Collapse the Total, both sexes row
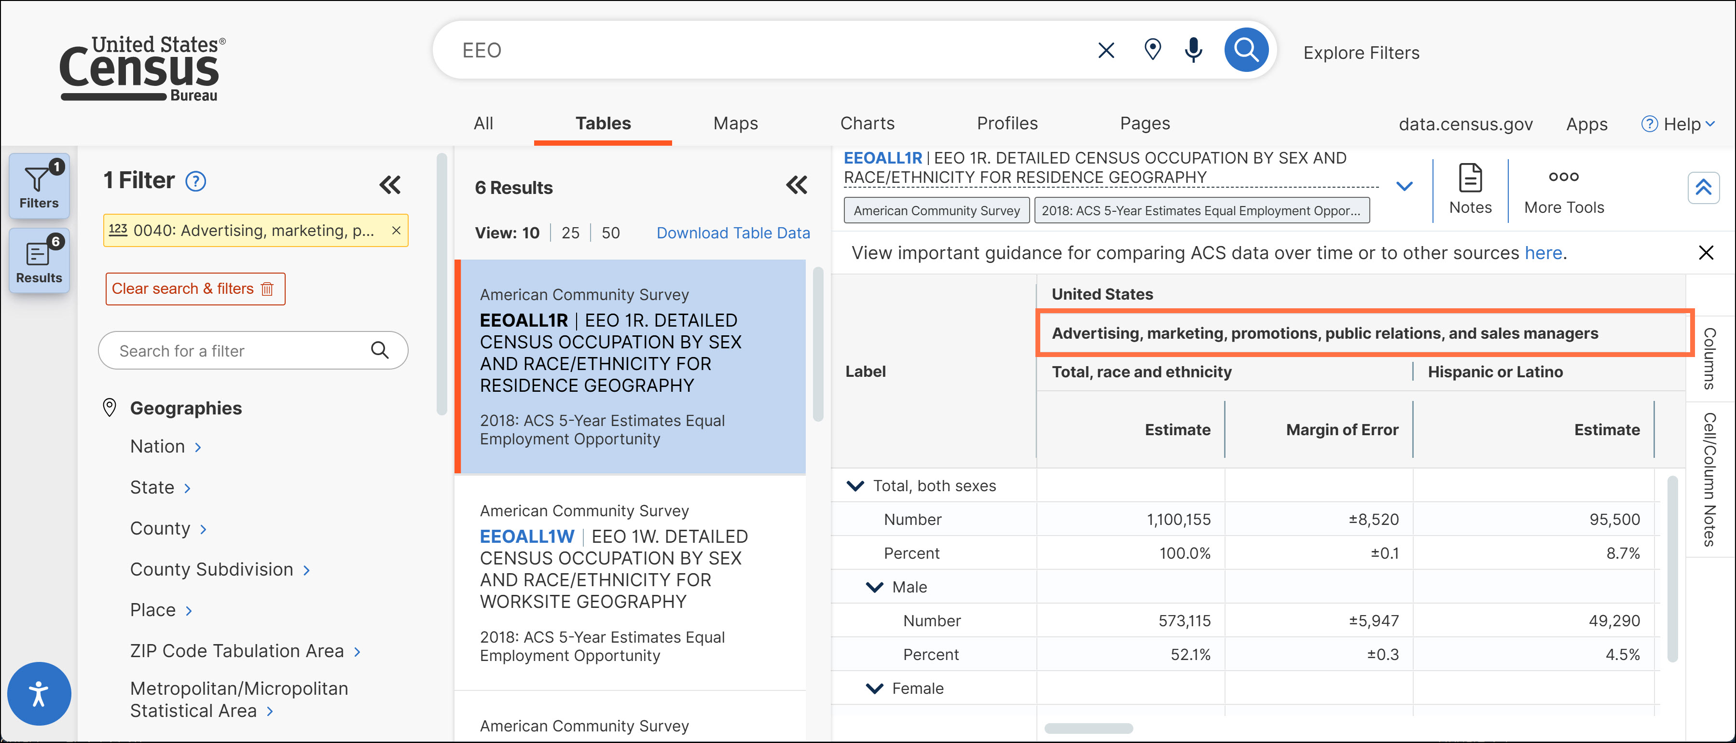 [855, 486]
